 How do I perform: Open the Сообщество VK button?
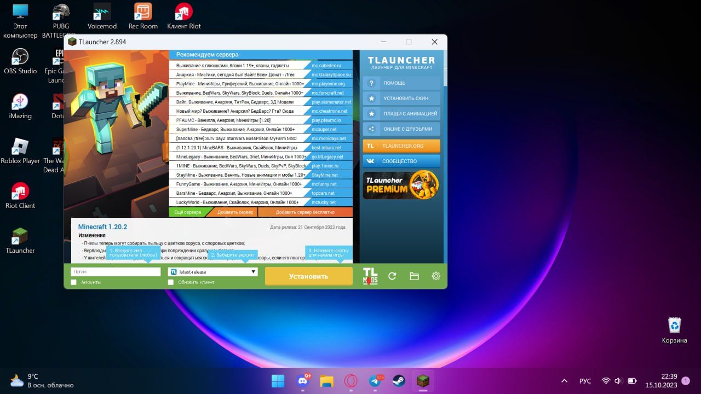pyautogui.click(x=401, y=161)
